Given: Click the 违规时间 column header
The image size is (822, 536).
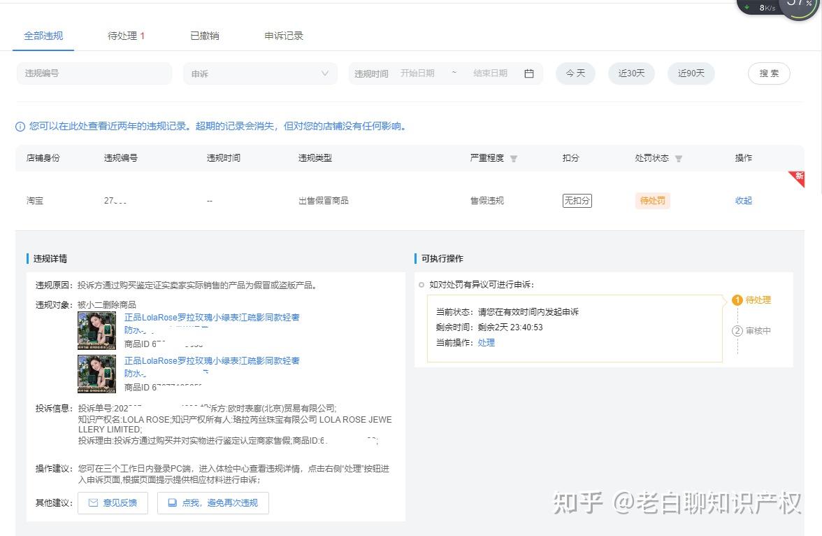Looking at the screenshot, I should (224, 158).
